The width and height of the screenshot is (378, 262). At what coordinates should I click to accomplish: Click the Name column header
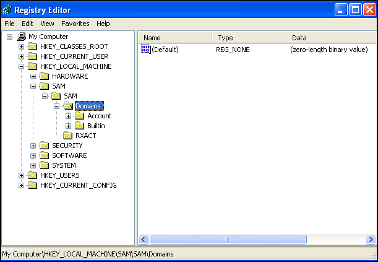pyautogui.click(x=176, y=38)
